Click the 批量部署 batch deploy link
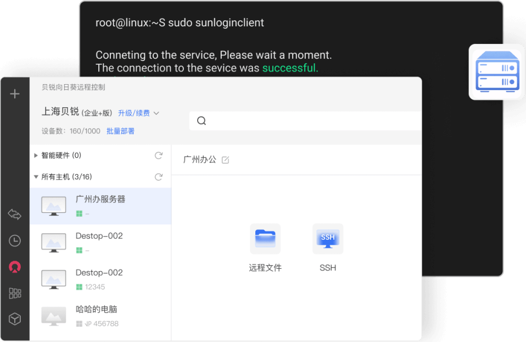The height and width of the screenshot is (342, 526). pos(120,131)
